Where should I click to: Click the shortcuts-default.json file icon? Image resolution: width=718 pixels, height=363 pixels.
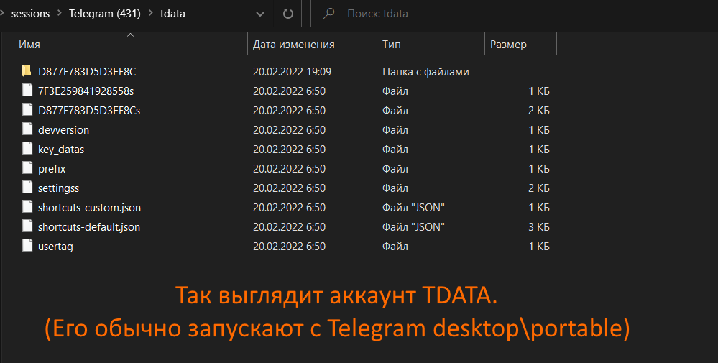pos(27,226)
